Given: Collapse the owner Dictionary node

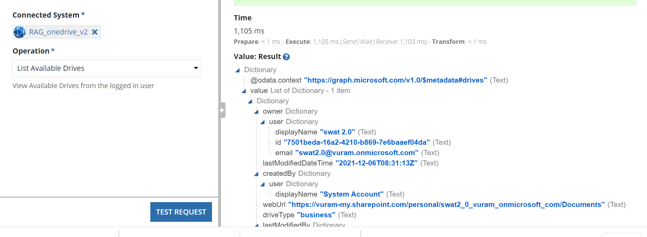Looking at the screenshot, I should point(256,112).
